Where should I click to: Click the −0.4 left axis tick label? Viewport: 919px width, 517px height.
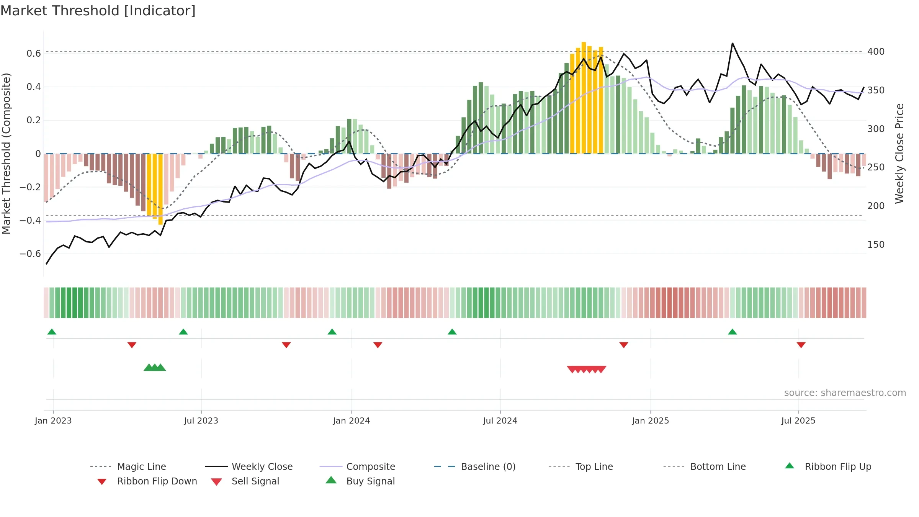point(30,221)
